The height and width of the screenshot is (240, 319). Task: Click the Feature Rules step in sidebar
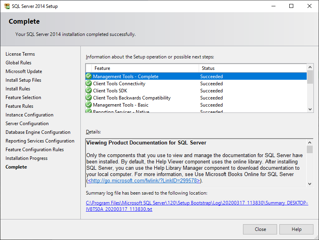pos(19,106)
